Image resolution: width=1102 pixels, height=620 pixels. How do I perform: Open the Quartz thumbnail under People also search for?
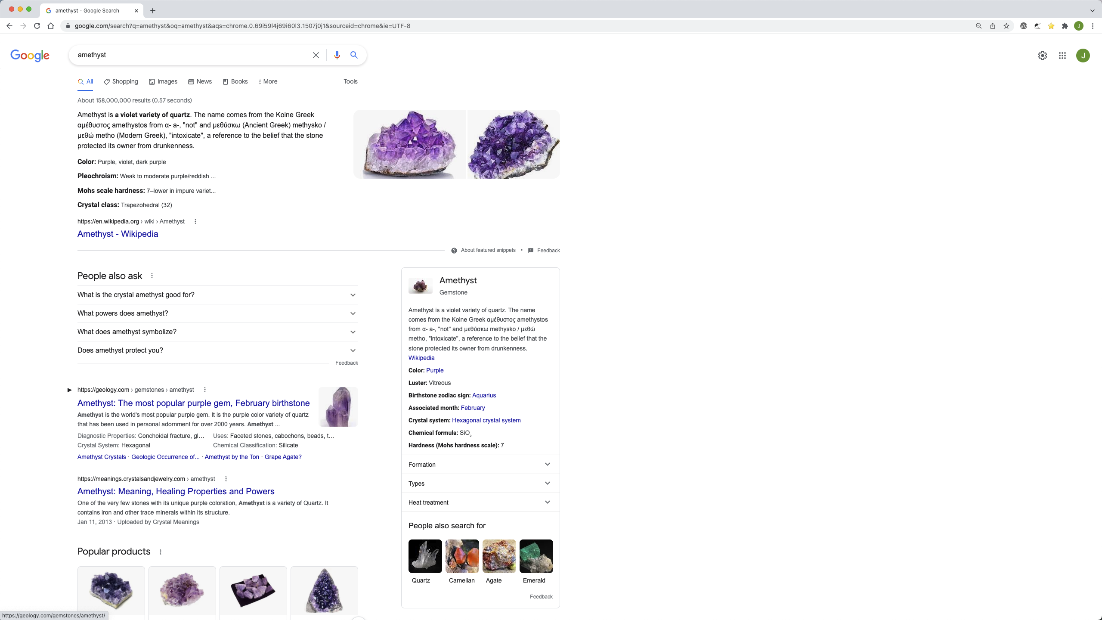424,556
